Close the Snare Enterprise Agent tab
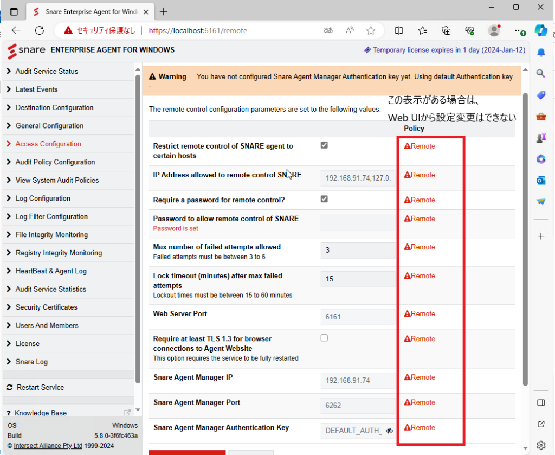555x455 pixels. (x=146, y=12)
